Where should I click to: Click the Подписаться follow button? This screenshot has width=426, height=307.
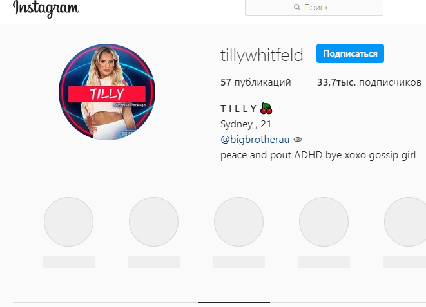click(350, 53)
